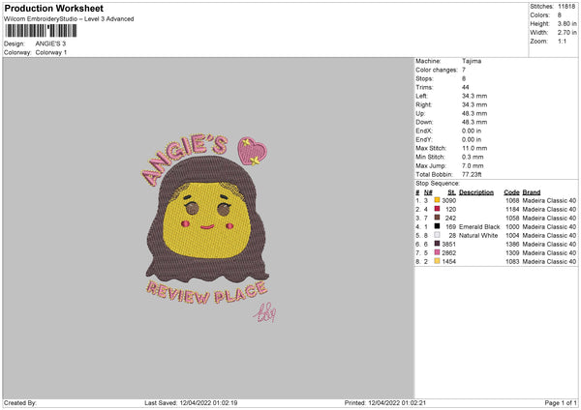The width and height of the screenshot is (581, 410).
Task: Click the thread code '1004'
Action: click(512, 235)
